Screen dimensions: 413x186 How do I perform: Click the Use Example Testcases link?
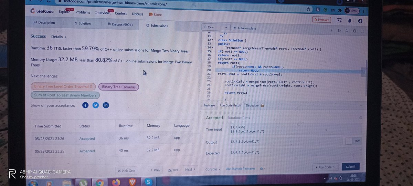point(241,169)
